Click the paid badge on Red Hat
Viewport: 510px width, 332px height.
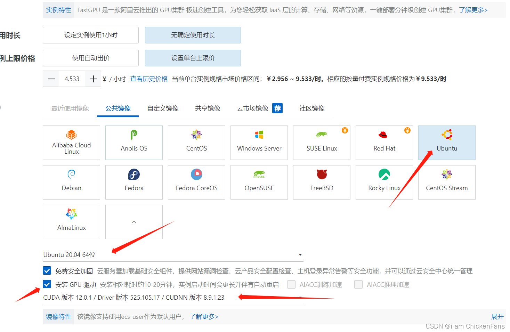[x=407, y=130]
